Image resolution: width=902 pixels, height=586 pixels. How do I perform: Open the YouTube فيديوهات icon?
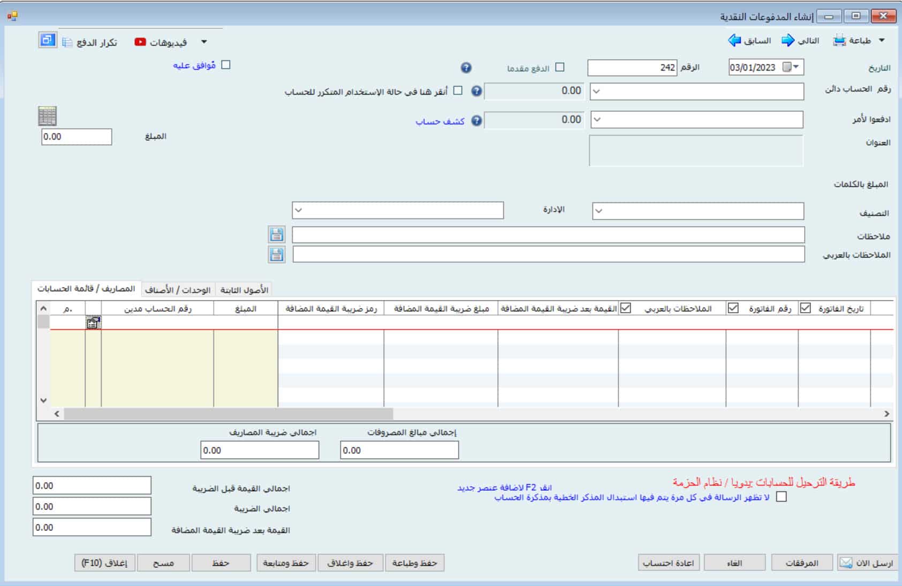point(140,42)
